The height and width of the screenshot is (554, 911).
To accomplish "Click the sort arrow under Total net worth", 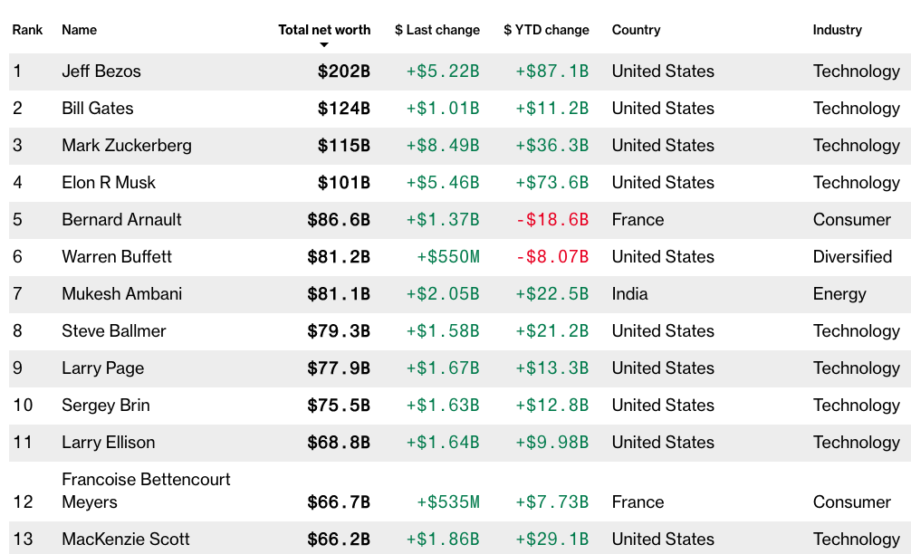I will [x=324, y=45].
